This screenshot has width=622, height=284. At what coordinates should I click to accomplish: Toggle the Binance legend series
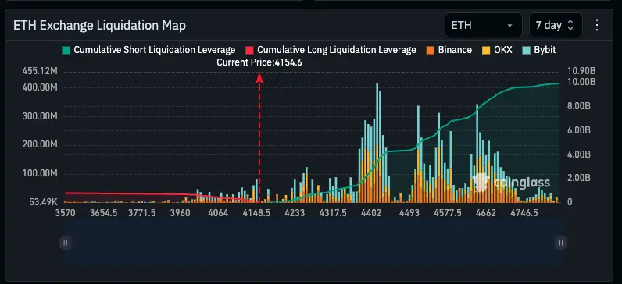[449, 50]
